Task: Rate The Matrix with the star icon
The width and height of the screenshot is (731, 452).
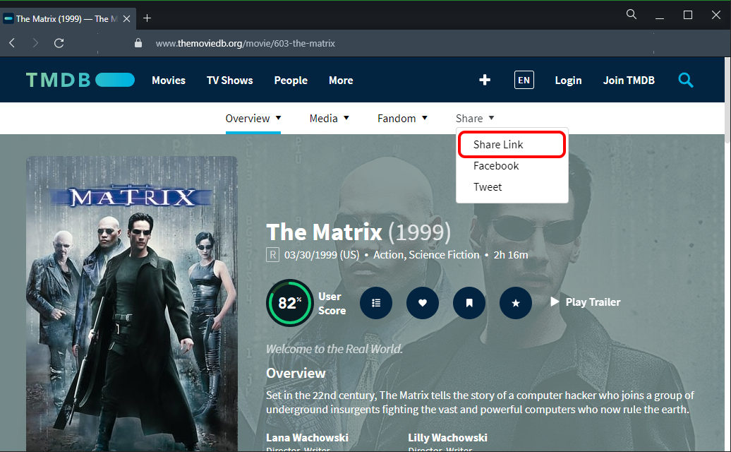Action: tap(516, 303)
